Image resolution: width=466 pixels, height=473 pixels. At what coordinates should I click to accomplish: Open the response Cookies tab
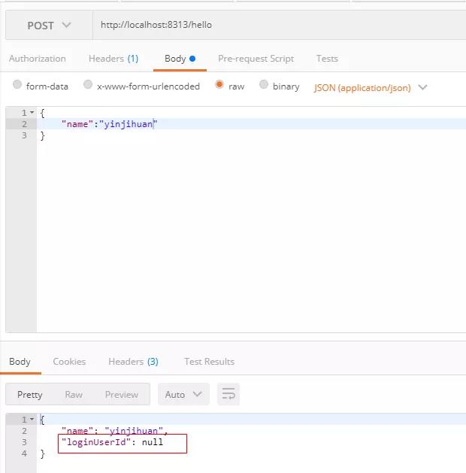click(x=69, y=362)
